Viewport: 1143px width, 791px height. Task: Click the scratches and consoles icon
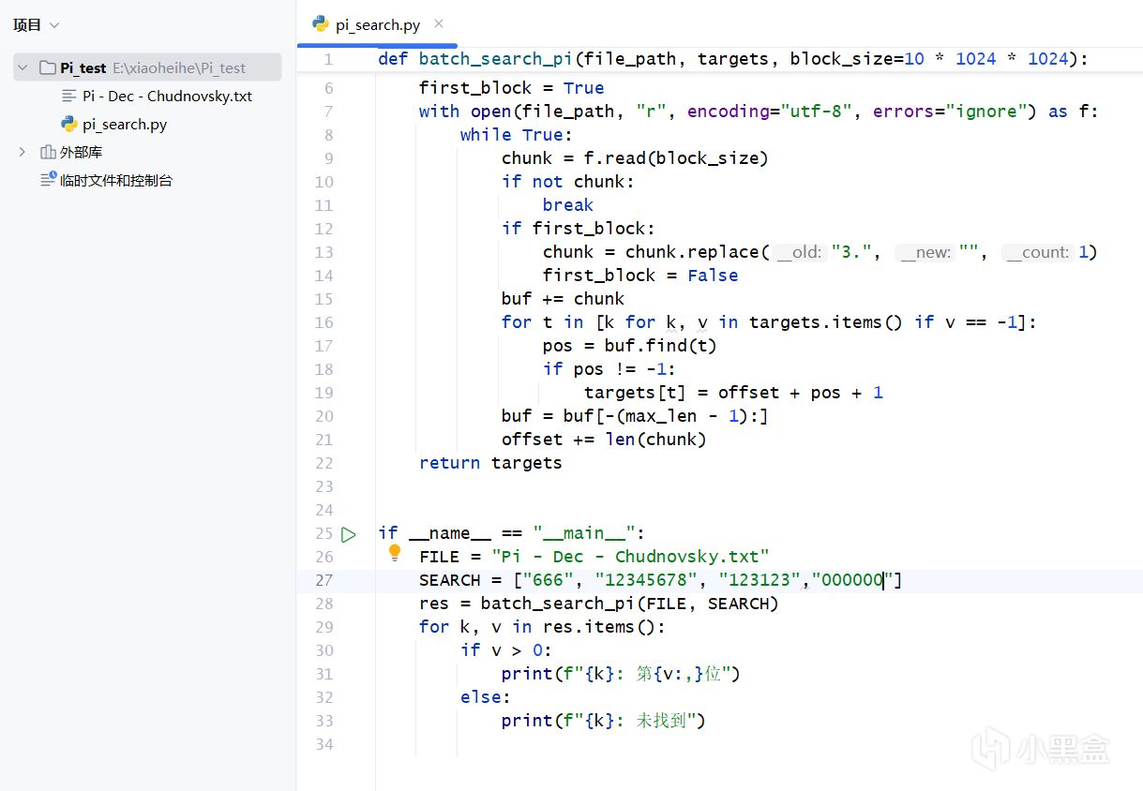coord(48,180)
